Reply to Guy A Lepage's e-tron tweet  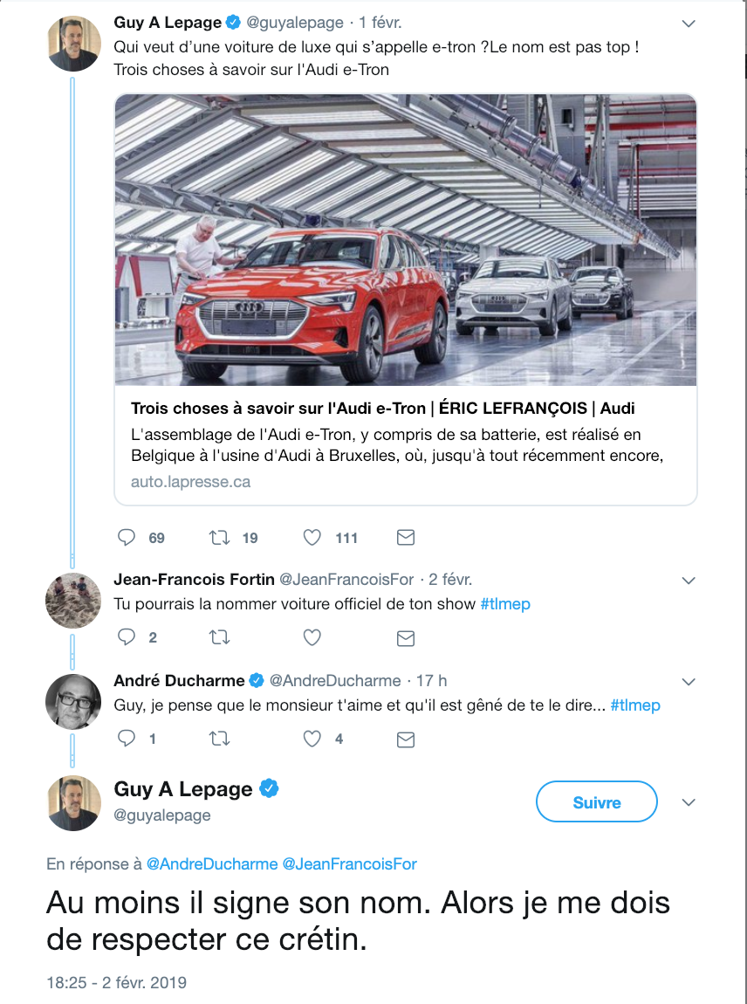pyautogui.click(x=127, y=537)
